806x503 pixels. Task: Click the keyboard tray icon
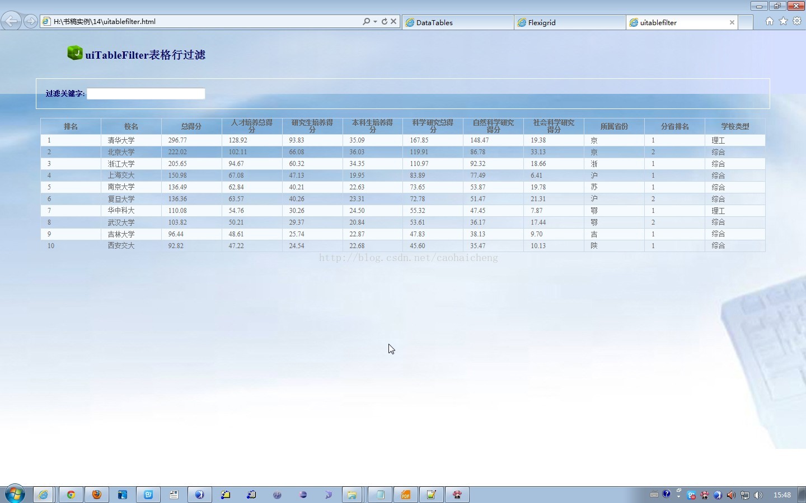(654, 495)
